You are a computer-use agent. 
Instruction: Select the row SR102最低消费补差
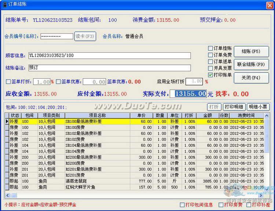tap(134, 133)
